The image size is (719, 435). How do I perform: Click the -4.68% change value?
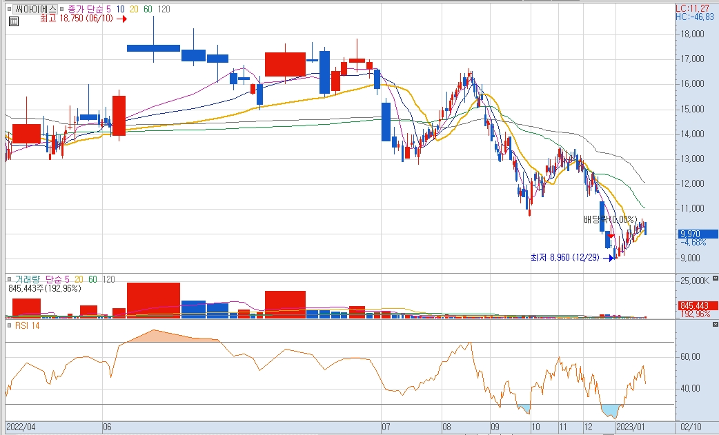click(x=693, y=242)
